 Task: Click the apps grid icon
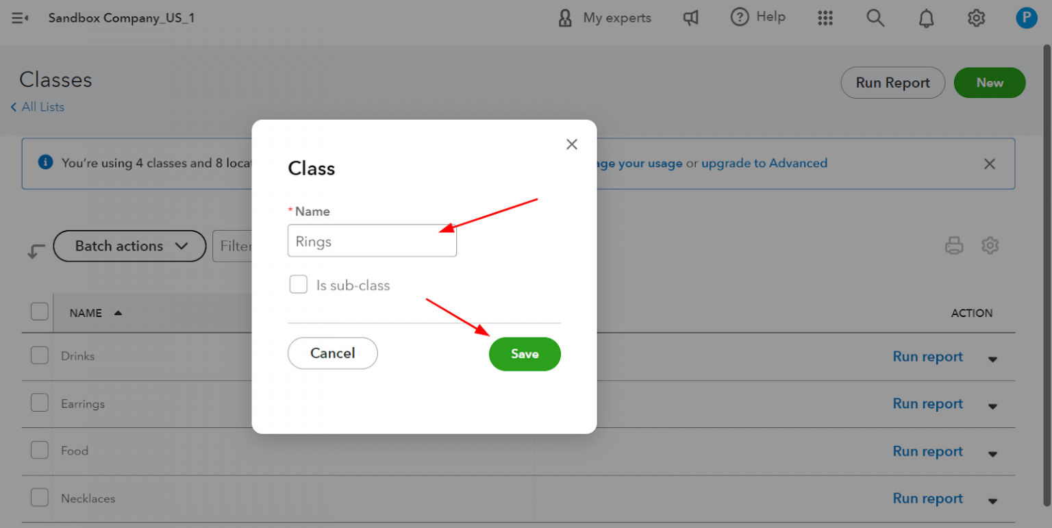pyautogui.click(x=825, y=18)
